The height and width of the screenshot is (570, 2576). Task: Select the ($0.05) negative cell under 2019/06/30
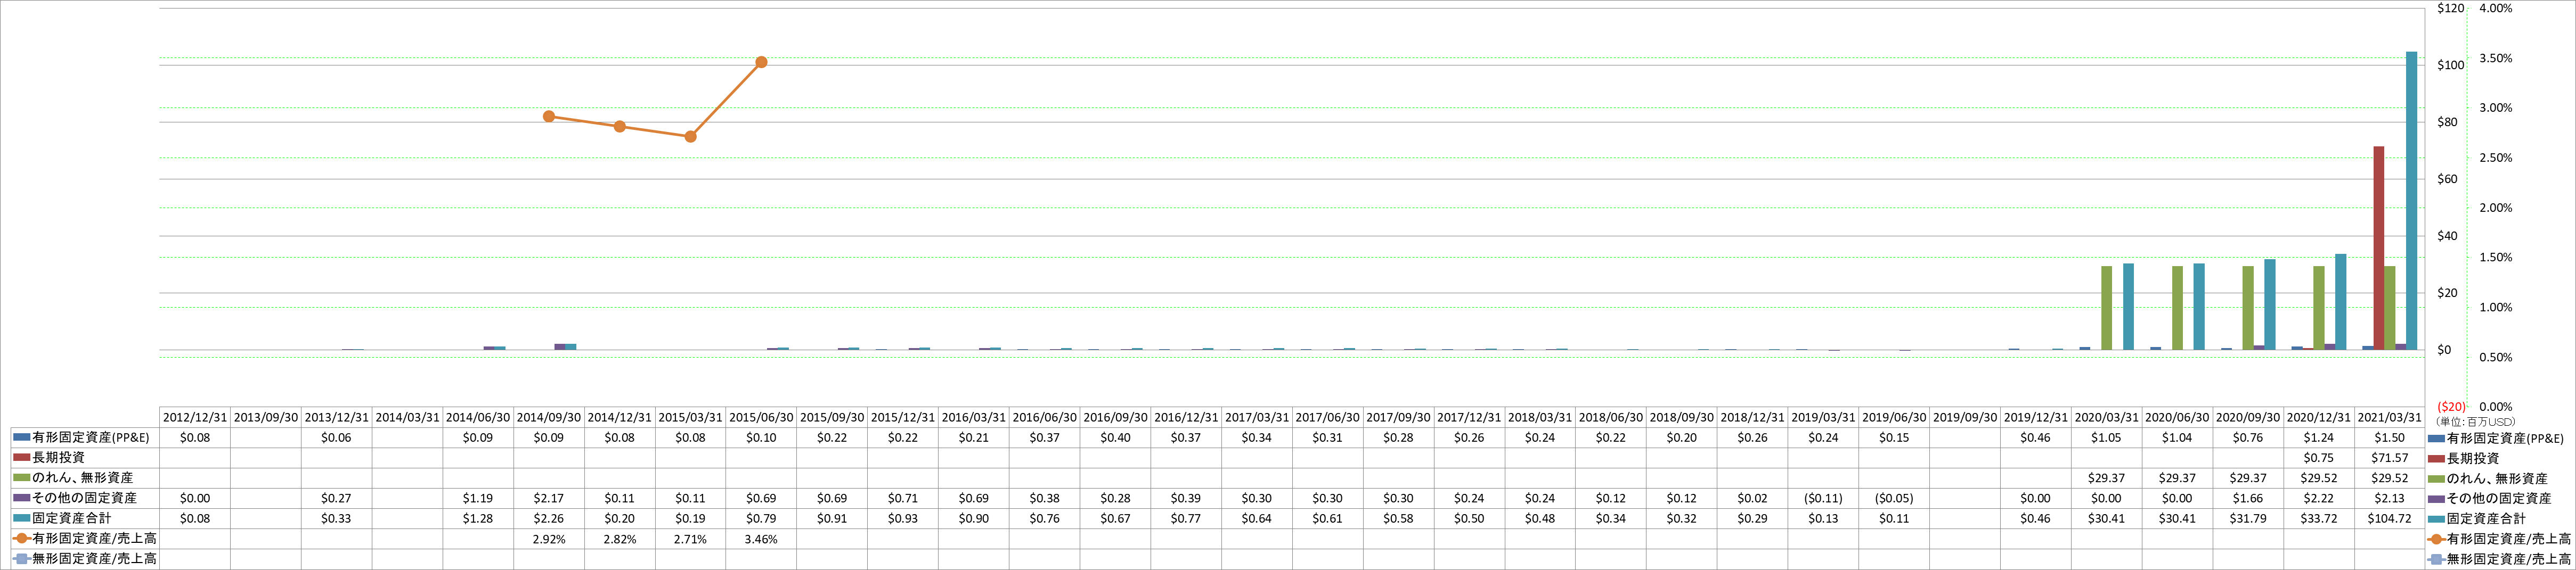1894,498
